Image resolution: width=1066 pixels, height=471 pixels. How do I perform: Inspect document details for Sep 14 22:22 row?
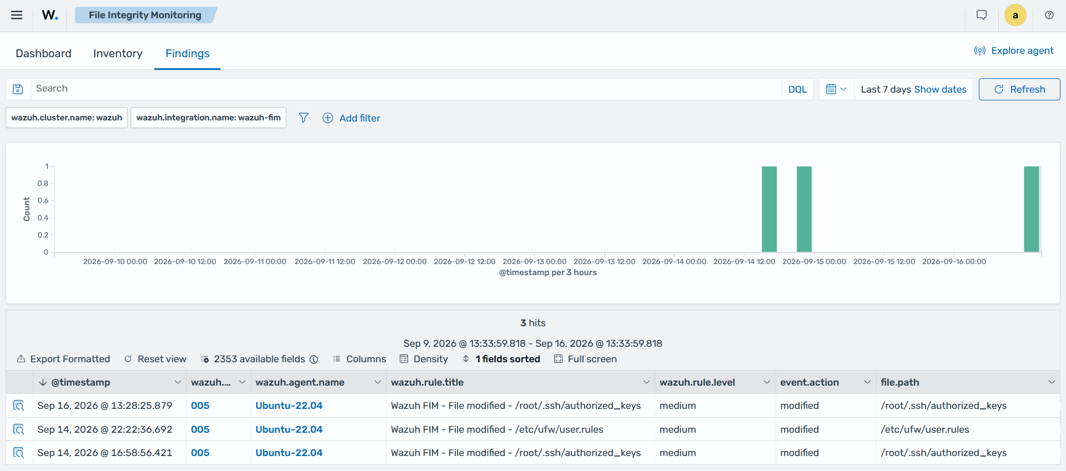(19, 429)
